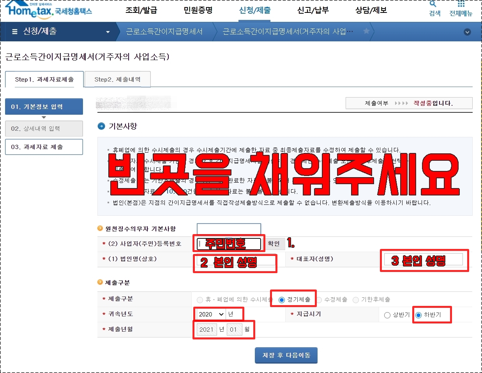The image size is (482, 373).
Task: Select the 하반기 radio button
Action: 418,315
